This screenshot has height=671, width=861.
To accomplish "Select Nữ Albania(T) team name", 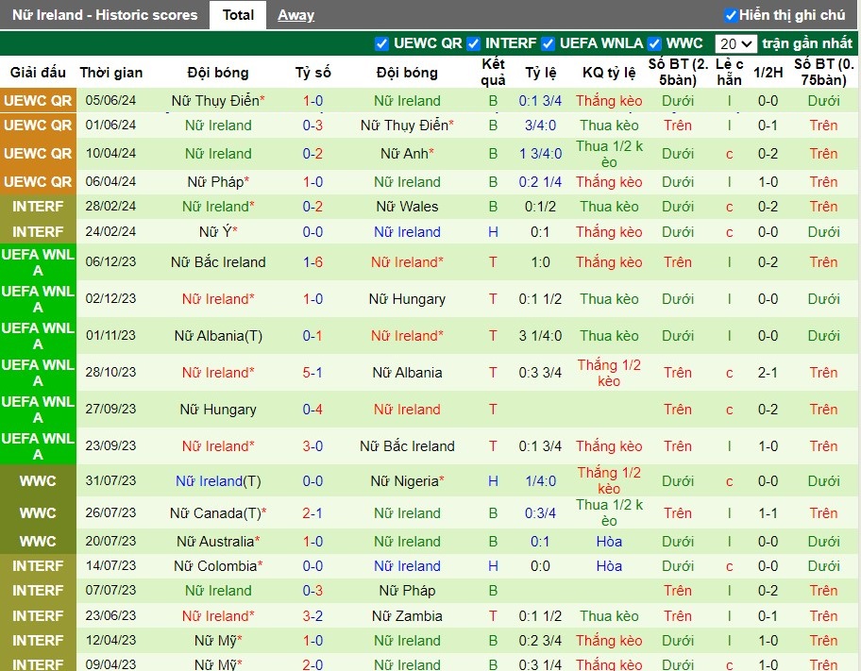I will 218,336.
